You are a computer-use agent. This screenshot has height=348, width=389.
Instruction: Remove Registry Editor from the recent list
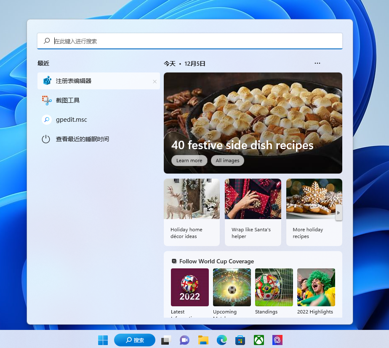(x=155, y=81)
